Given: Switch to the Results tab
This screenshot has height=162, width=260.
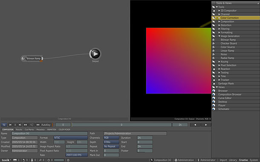Looking at the screenshot, I should (x=19, y=130).
